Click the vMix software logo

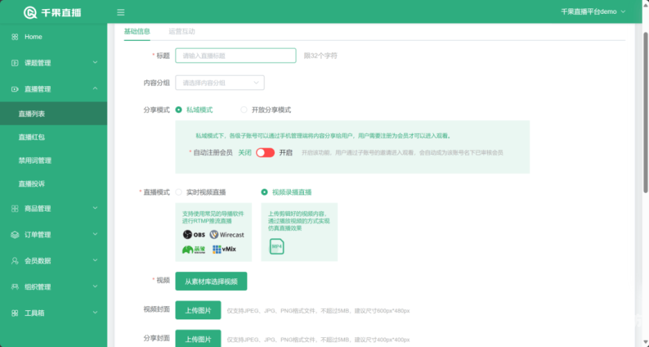coord(224,249)
